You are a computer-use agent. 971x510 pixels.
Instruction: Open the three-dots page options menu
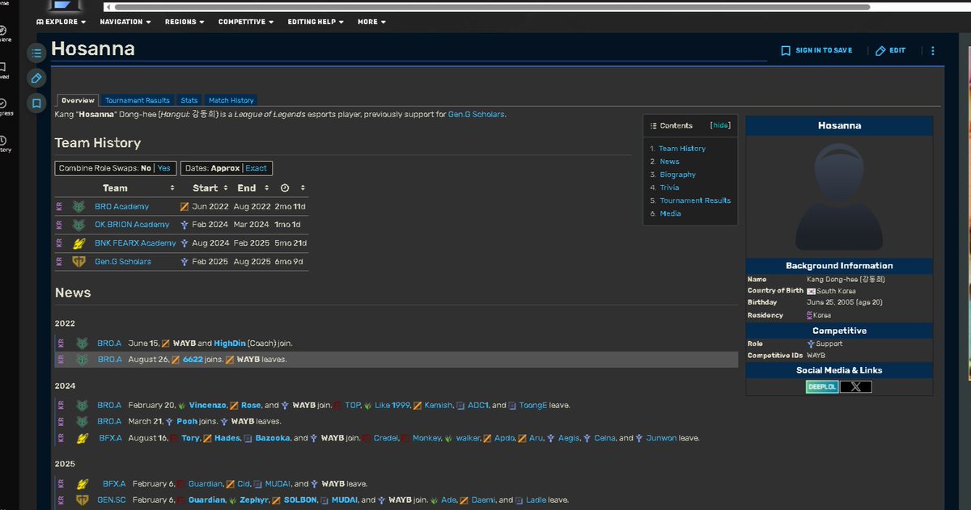pyautogui.click(x=932, y=50)
